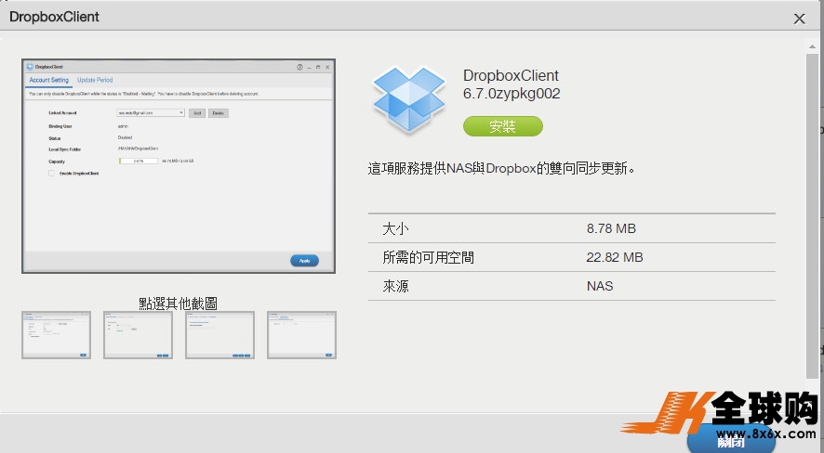Screen dimensions: 824x453
Task: Tick the Enable DropboxClient checkbox in the preview
Action: point(52,173)
